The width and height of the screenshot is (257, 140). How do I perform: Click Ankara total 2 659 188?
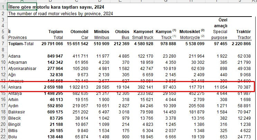click(x=53, y=87)
